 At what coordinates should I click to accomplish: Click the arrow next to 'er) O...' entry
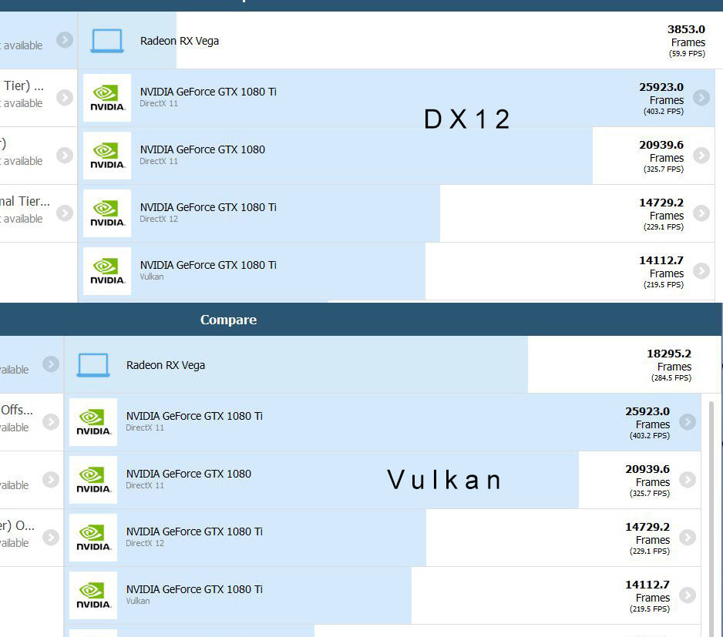[51, 538]
